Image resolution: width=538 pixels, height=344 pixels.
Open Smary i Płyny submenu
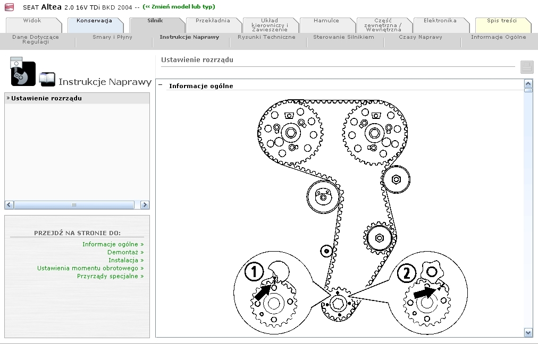[113, 37]
